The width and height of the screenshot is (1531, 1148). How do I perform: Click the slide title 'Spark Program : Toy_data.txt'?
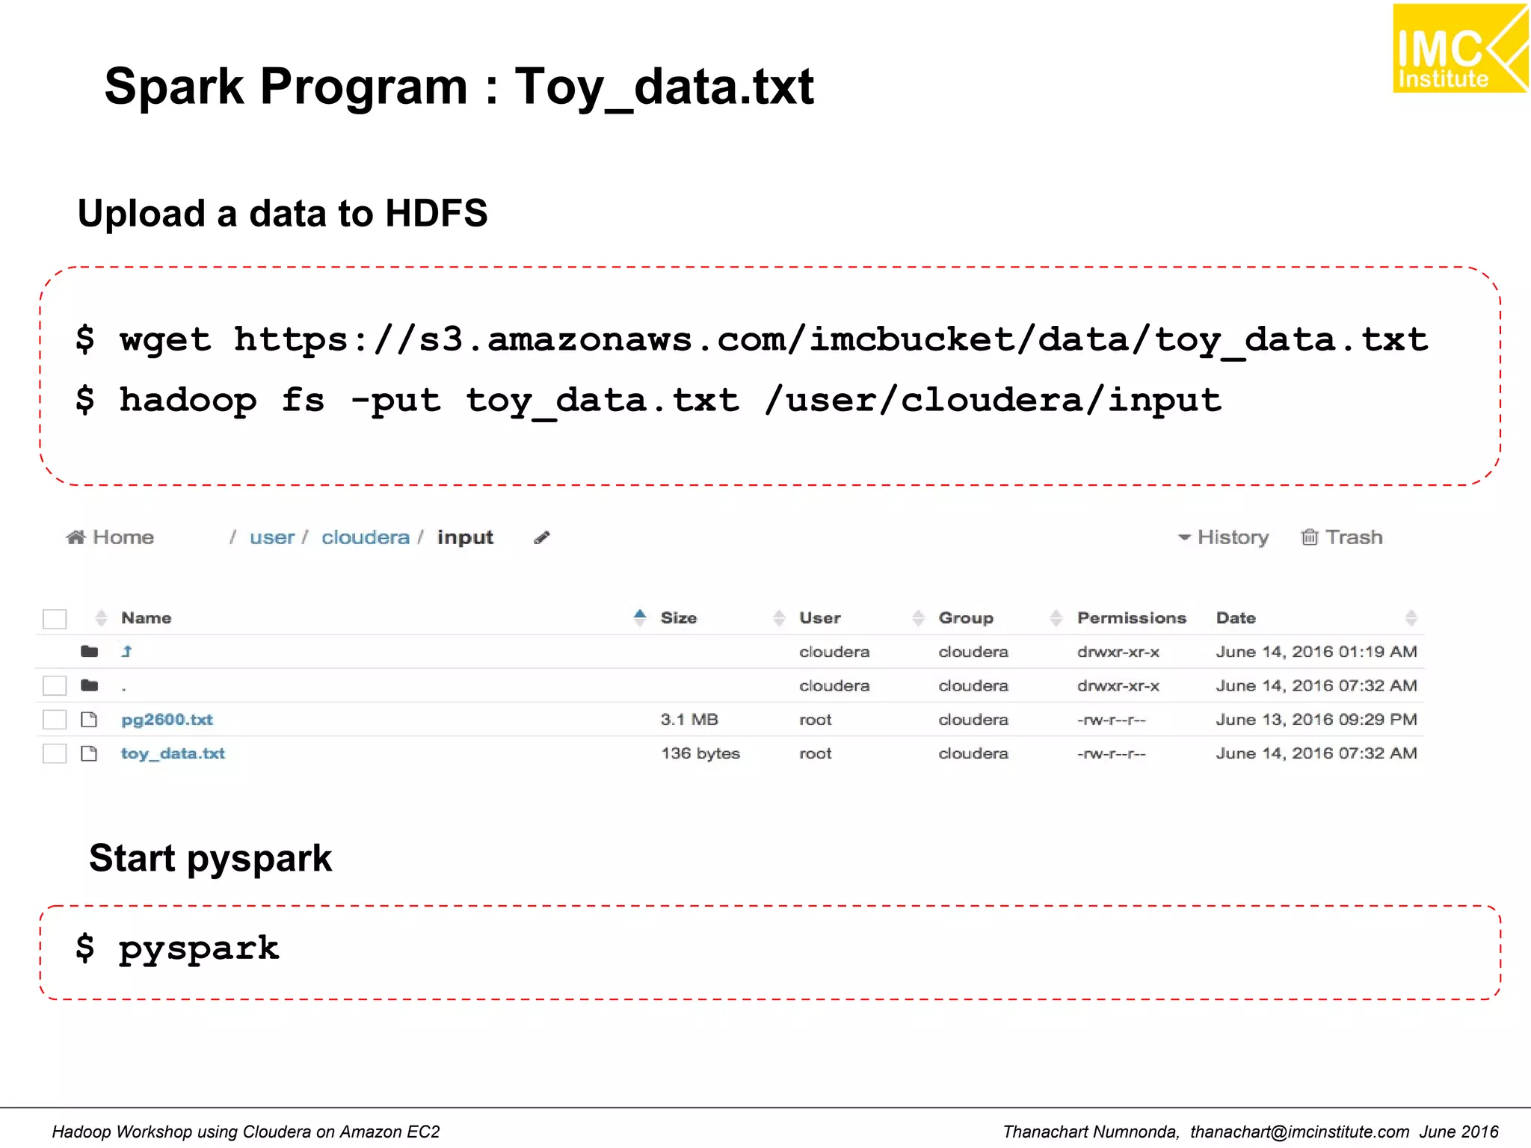click(x=459, y=87)
